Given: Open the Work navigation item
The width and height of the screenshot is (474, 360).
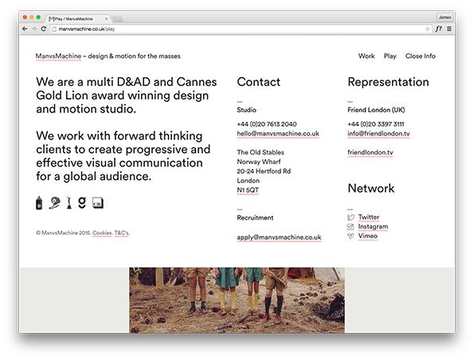Looking at the screenshot, I should [x=366, y=56].
